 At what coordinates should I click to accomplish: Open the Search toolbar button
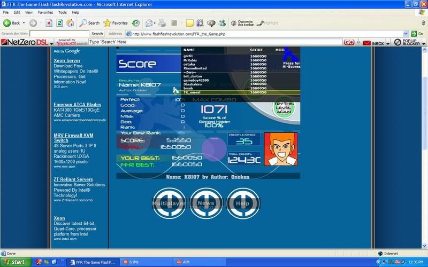(90, 23)
